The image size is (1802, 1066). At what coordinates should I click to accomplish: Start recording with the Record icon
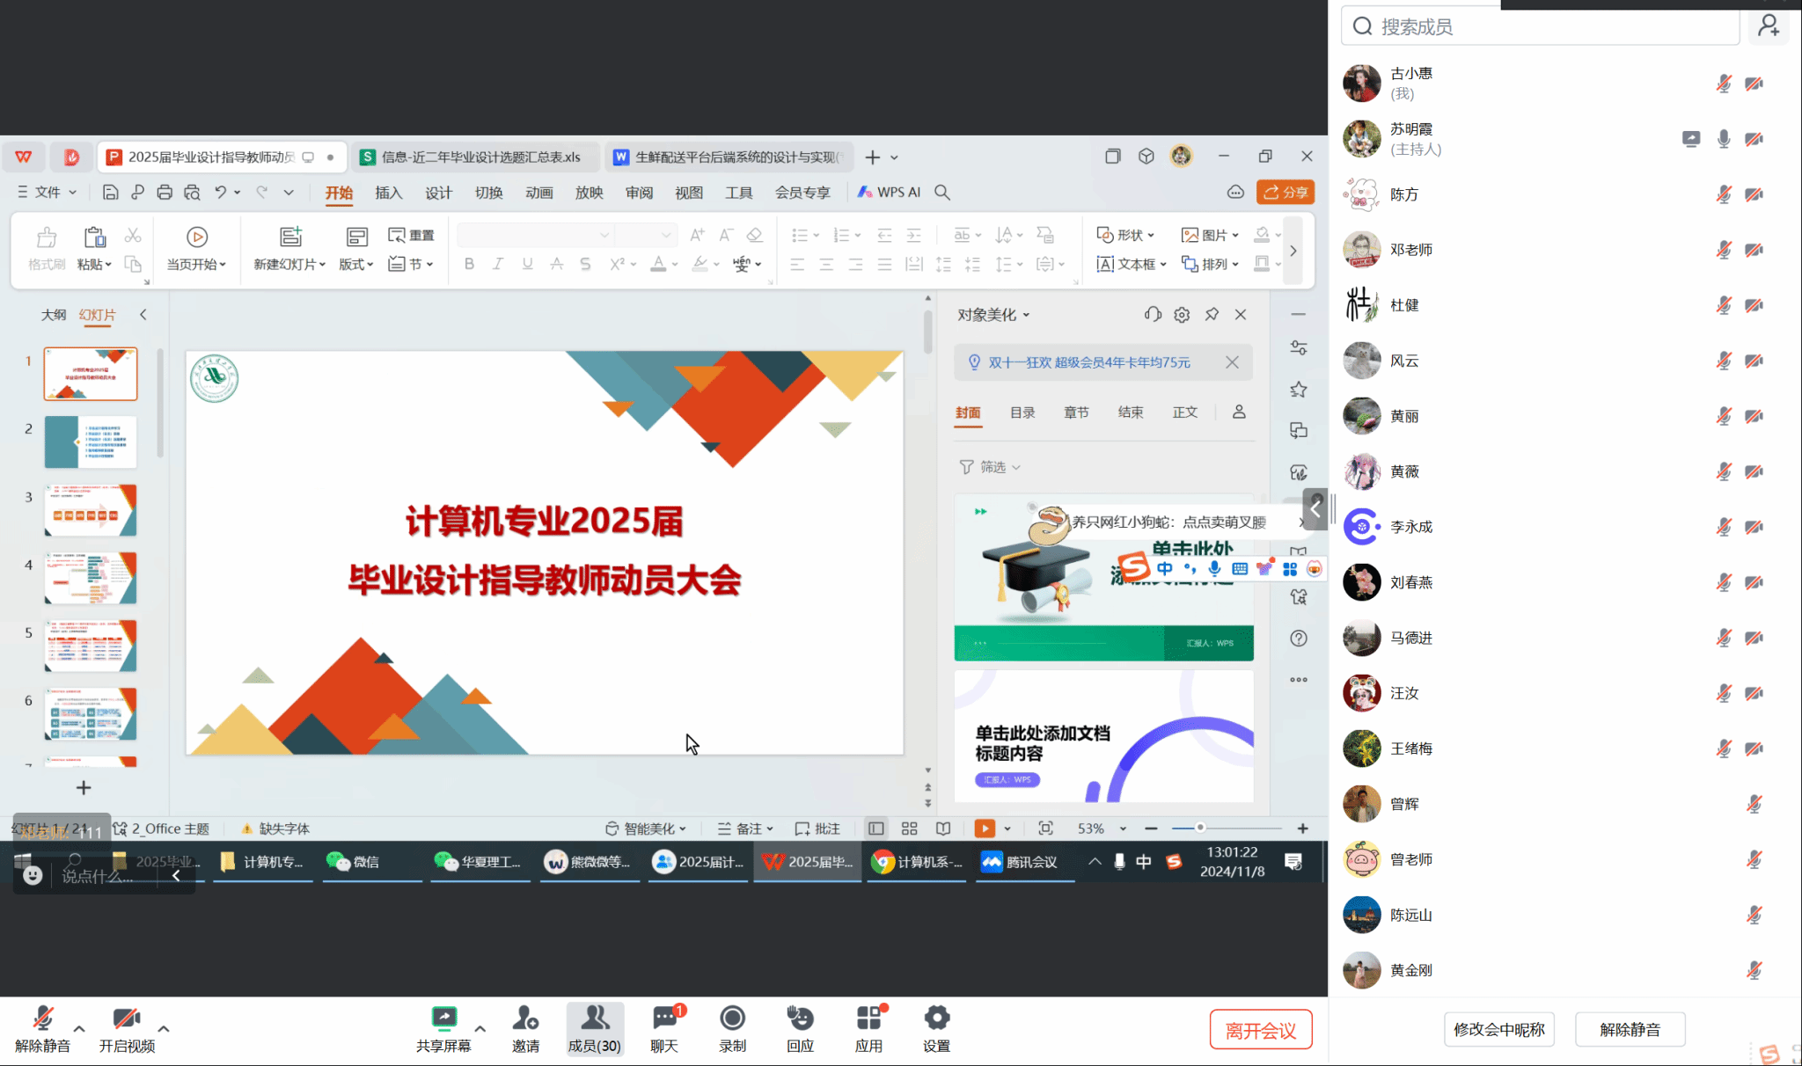[732, 1019]
